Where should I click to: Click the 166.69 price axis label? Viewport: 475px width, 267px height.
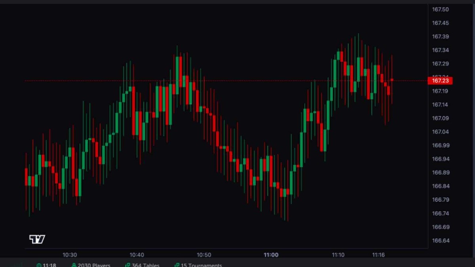coord(440,227)
